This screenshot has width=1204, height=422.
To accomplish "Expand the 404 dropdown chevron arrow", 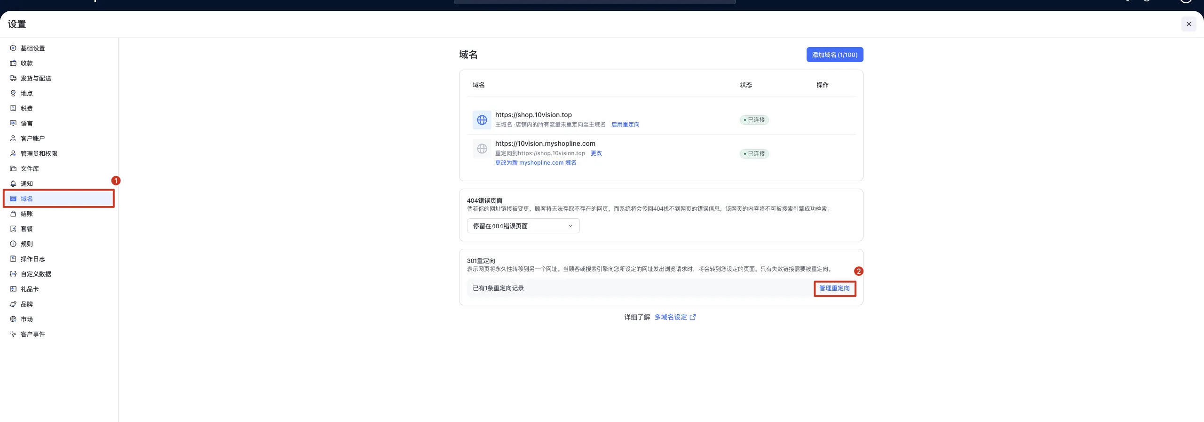I will (x=570, y=226).
